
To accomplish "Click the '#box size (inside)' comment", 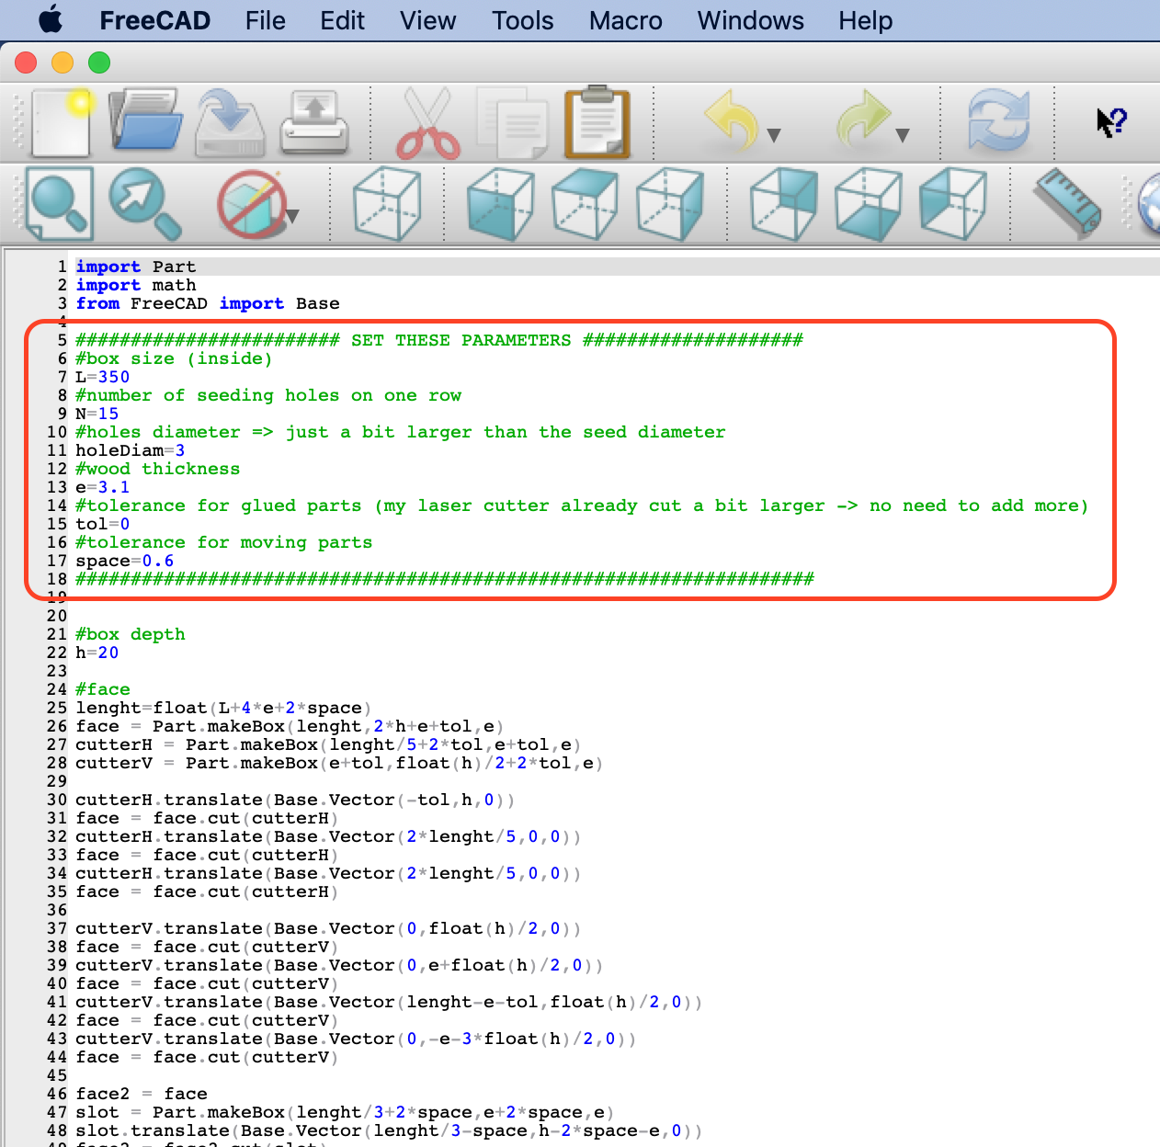I will point(174,358).
